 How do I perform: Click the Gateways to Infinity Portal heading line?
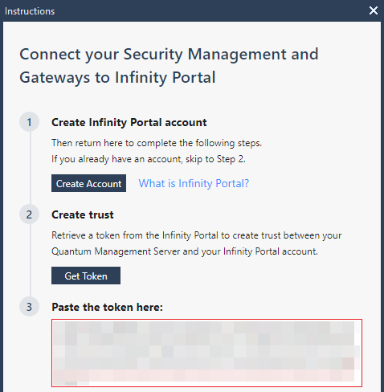point(117,78)
